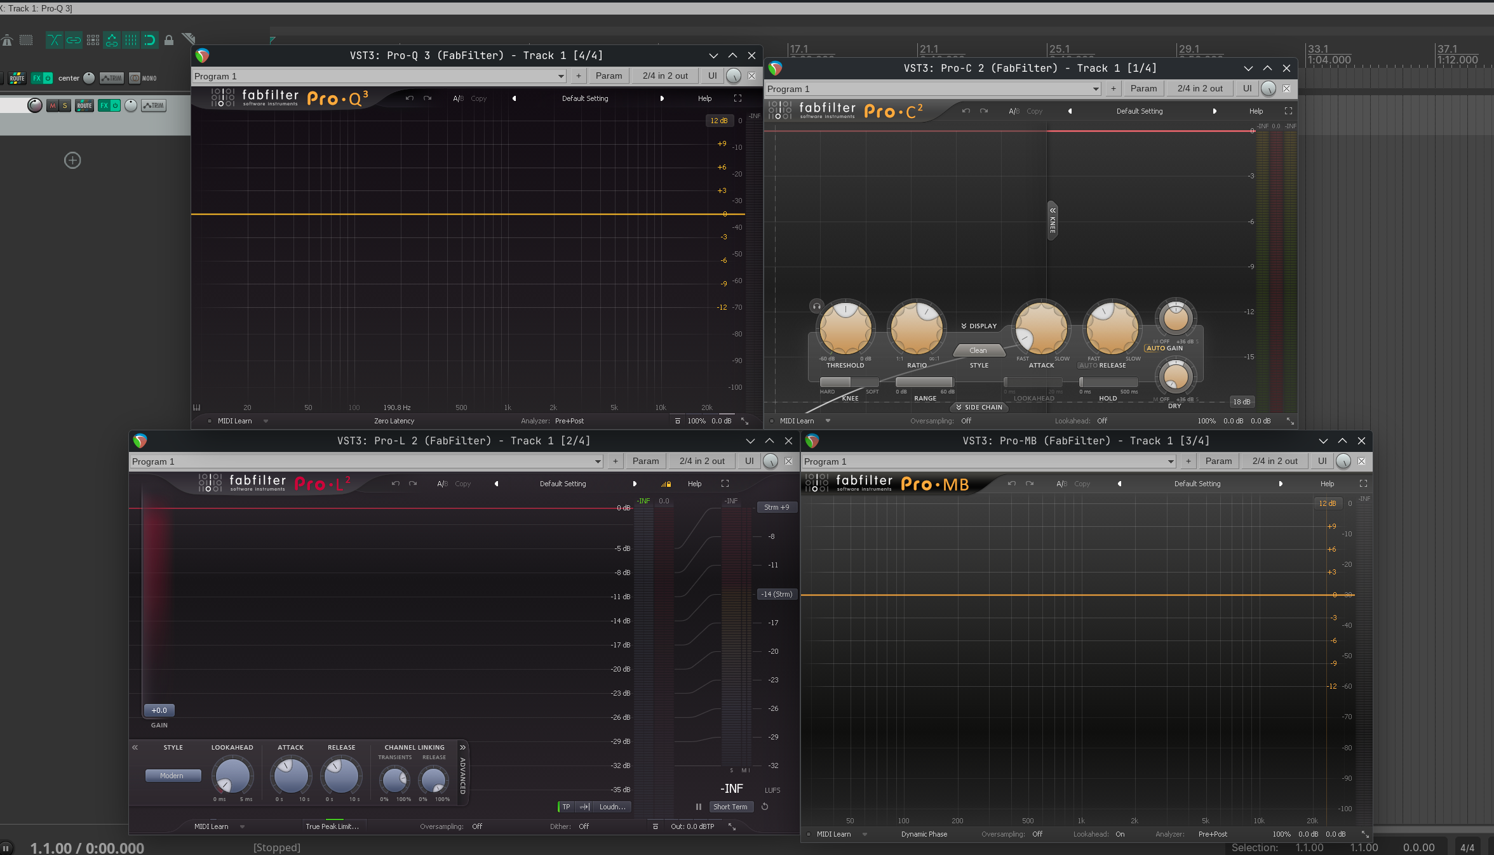Screen dimensions: 1494x855
Task: Toggle auto-crossfade in REAPER toolbar
Action: pos(55,41)
